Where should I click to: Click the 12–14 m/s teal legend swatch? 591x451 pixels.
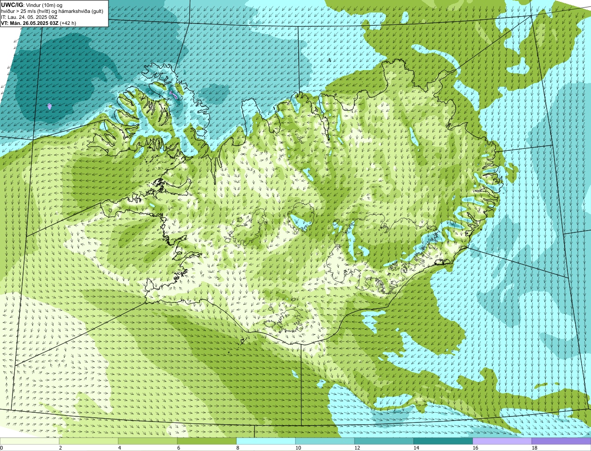tap(384, 441)
